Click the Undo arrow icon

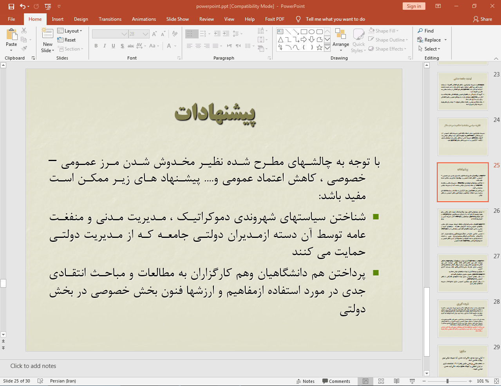(23, 6)
